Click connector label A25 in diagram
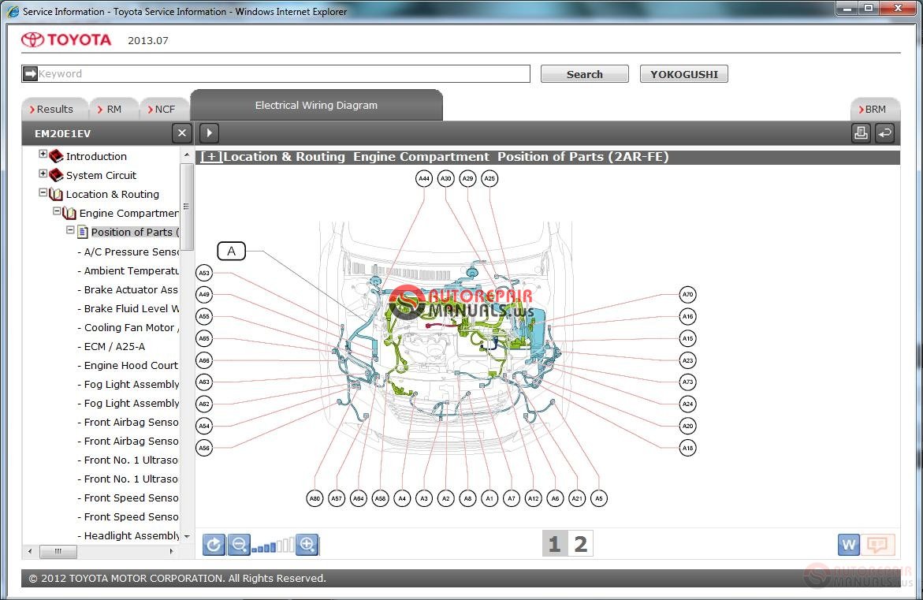The height and width of the screenshot is (600, 923). pos(489,178)
